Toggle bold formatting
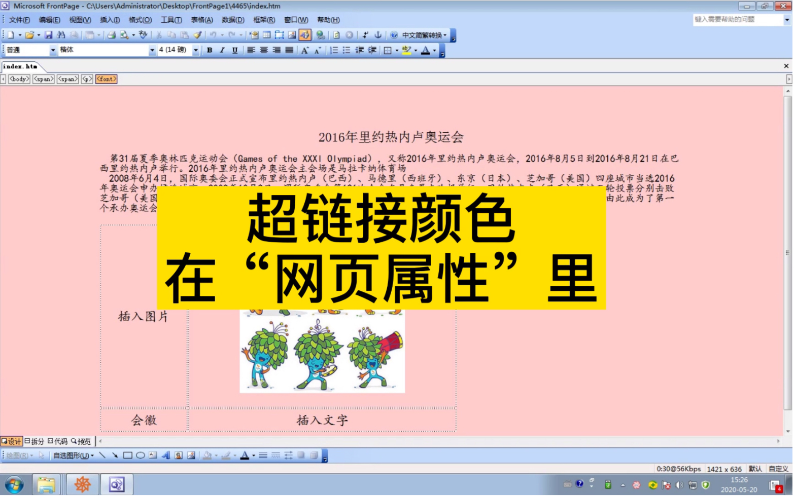This screenshot has height=496, width=794. 209,50
